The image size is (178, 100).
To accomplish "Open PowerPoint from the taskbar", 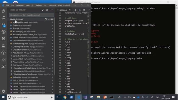I will click(x=105, y=97).
